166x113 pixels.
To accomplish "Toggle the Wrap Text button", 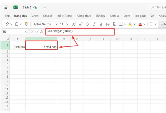I will [x=162, y=24].
